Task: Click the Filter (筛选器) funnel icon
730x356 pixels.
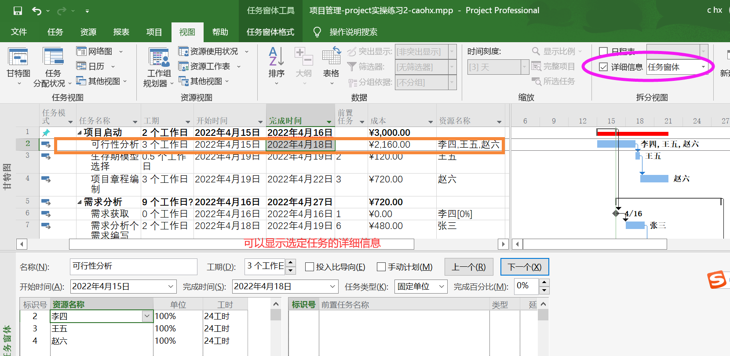Action: (352, 67)
